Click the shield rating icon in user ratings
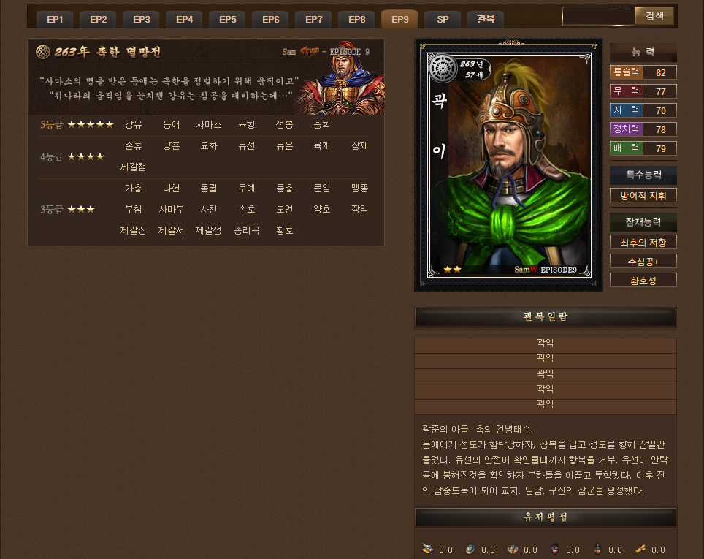Viewport: 704px width, 559px height. [x=470, y=549]
